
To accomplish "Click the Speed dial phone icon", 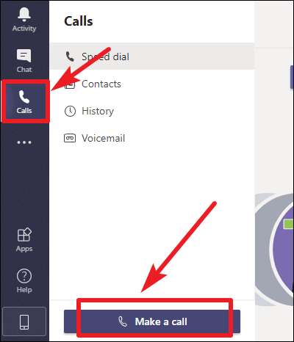I will 70,57.
